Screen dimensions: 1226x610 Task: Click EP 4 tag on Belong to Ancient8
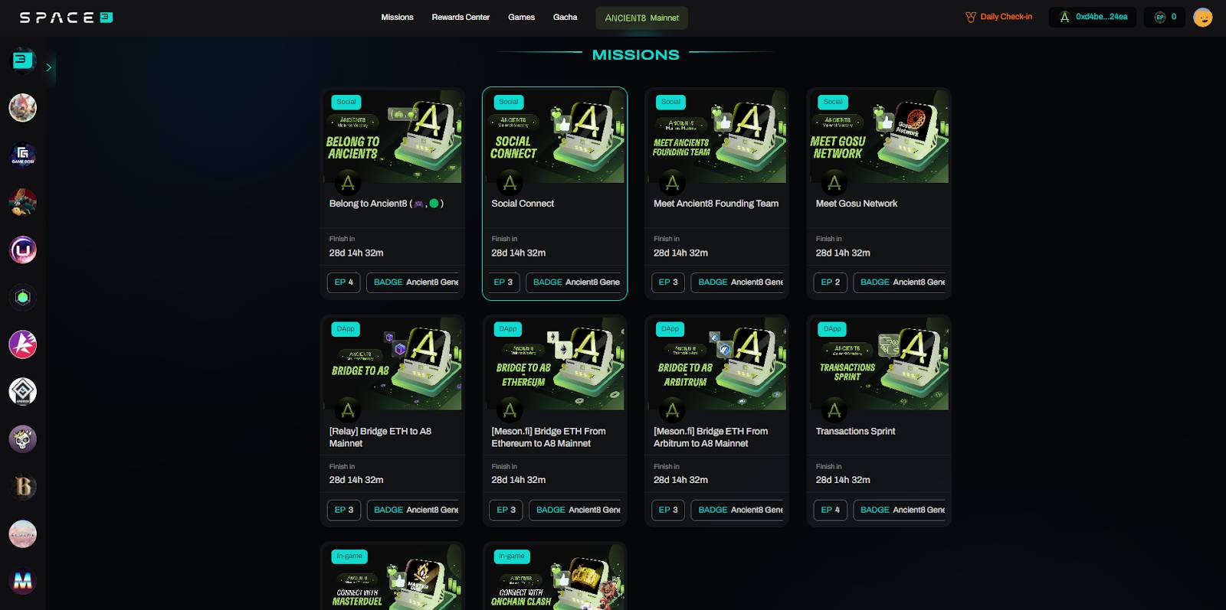tap(343, 282)
